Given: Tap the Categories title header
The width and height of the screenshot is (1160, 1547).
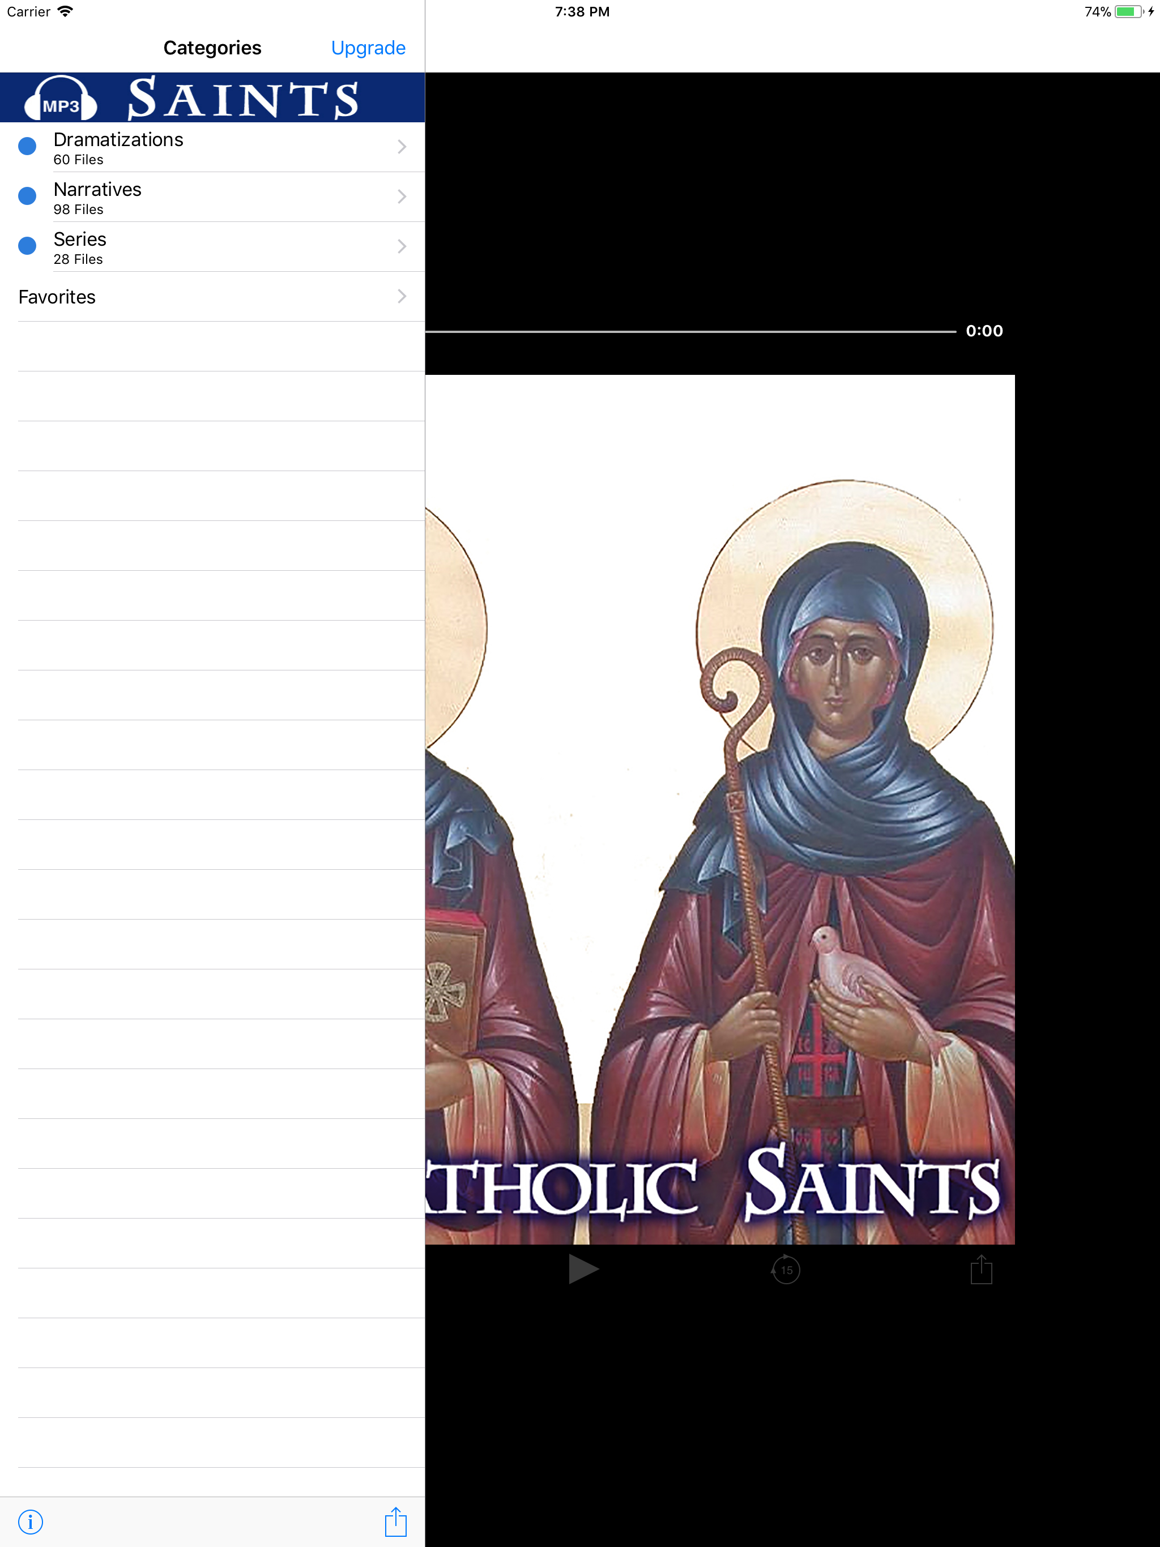Looking at the screenshot, I should [x=212, y=48].
